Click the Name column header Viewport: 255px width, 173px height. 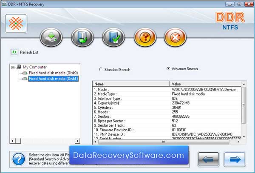[x=131, y=84]
